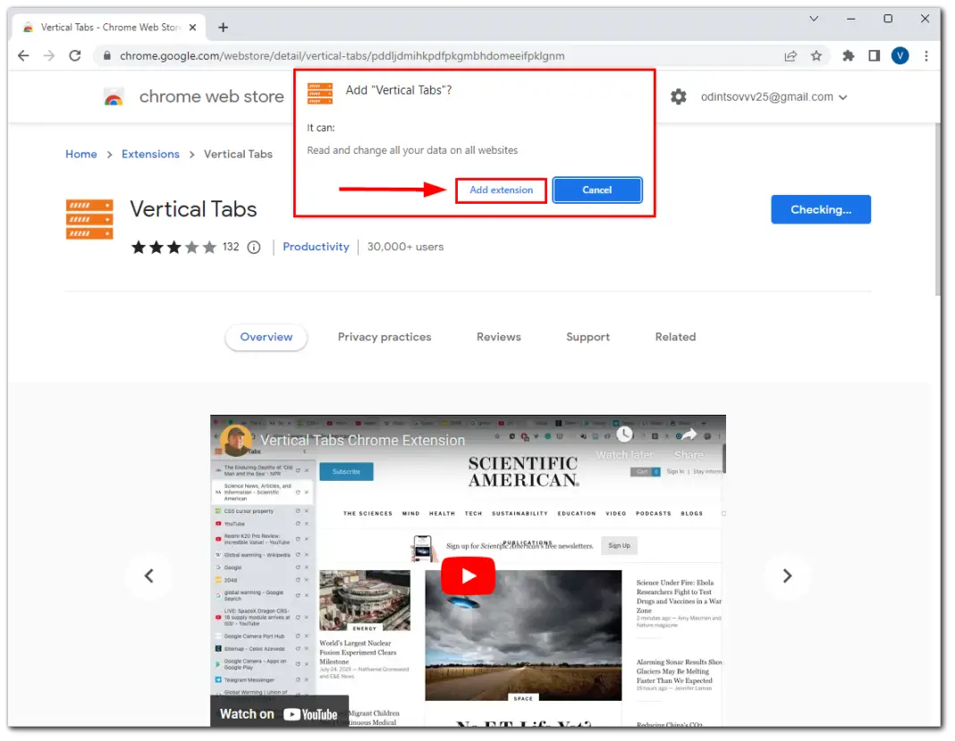955x741 pixels.
Task: Click the profile avatar
Action: point(900,55)
